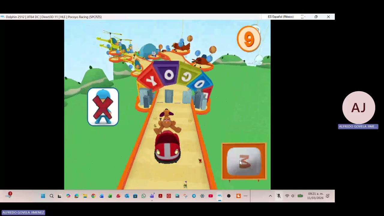This screenshot has width=384, height=216.
Task: Click the orange 9 counter badge
Action: click(x=248, y=39)
